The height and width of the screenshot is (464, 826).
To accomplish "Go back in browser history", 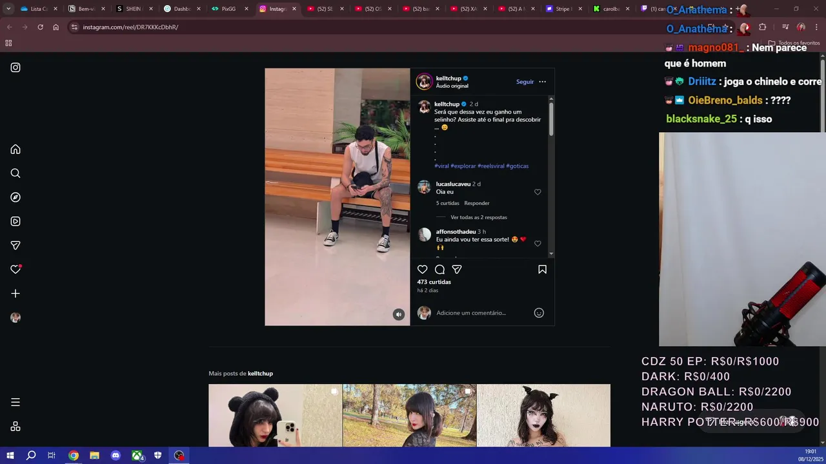I will 9,27.
